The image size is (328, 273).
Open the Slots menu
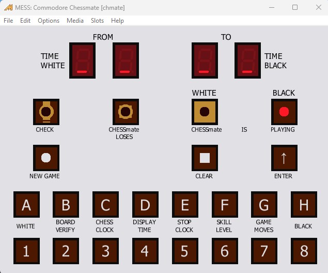click(x=97, y=21)
